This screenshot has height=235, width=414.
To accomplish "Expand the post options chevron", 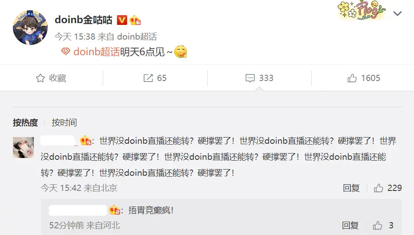I will [398, 13].
